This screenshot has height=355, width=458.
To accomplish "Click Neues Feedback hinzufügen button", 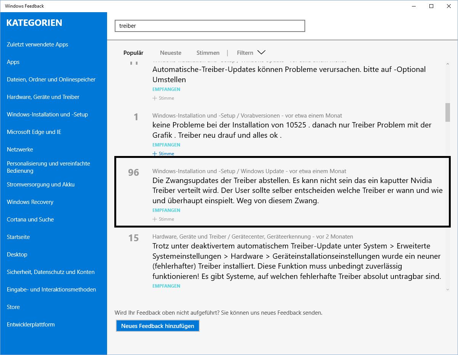I will coord(158,326).
